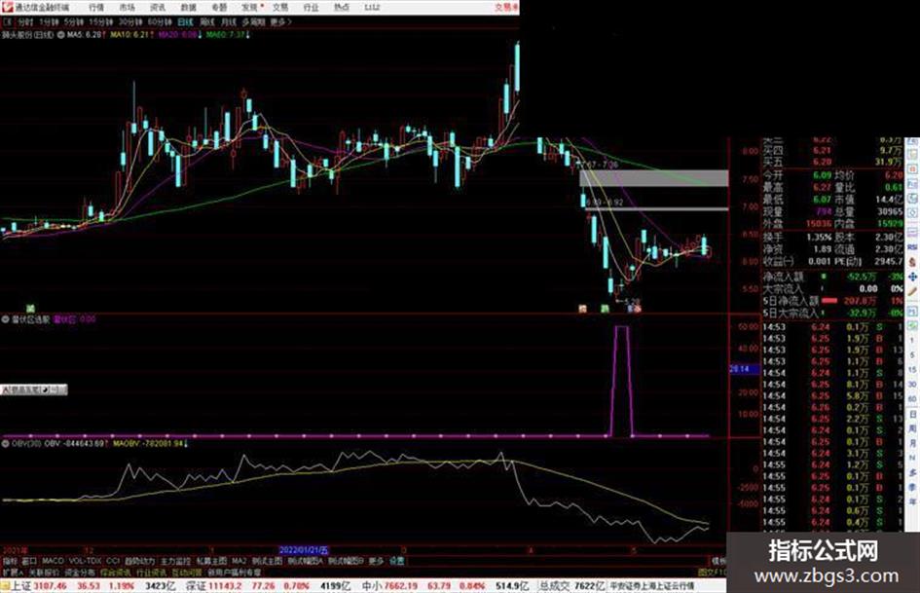Screen dimensions: 920x593
Task: Click the dollar sign icon in right sidebar
Action: pos(912,262)
